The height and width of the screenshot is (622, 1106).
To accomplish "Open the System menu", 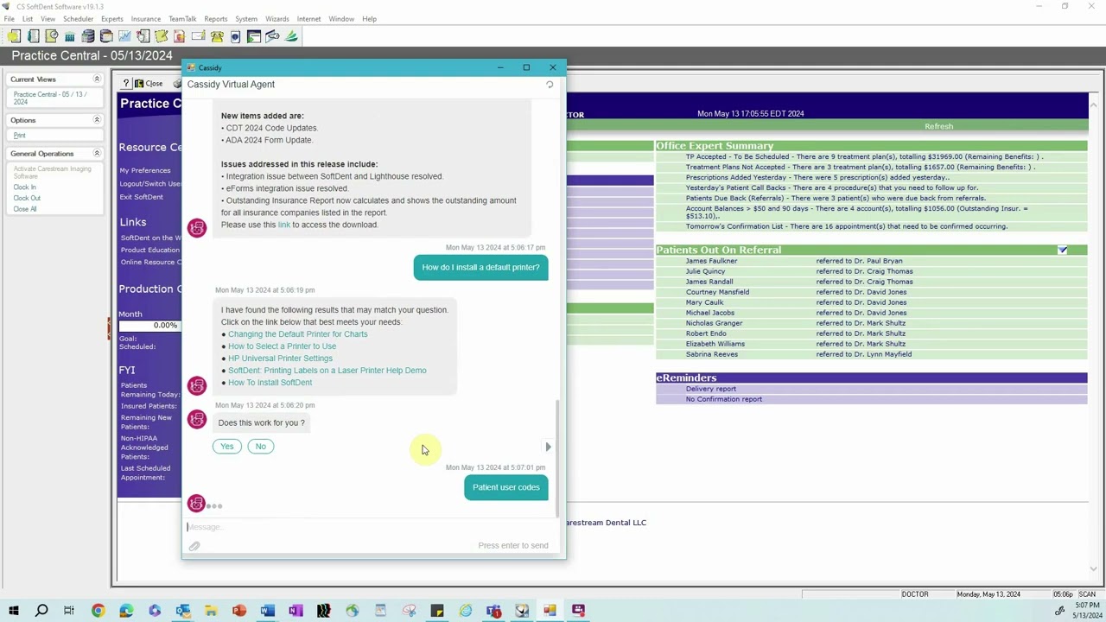I will (246, 19).
